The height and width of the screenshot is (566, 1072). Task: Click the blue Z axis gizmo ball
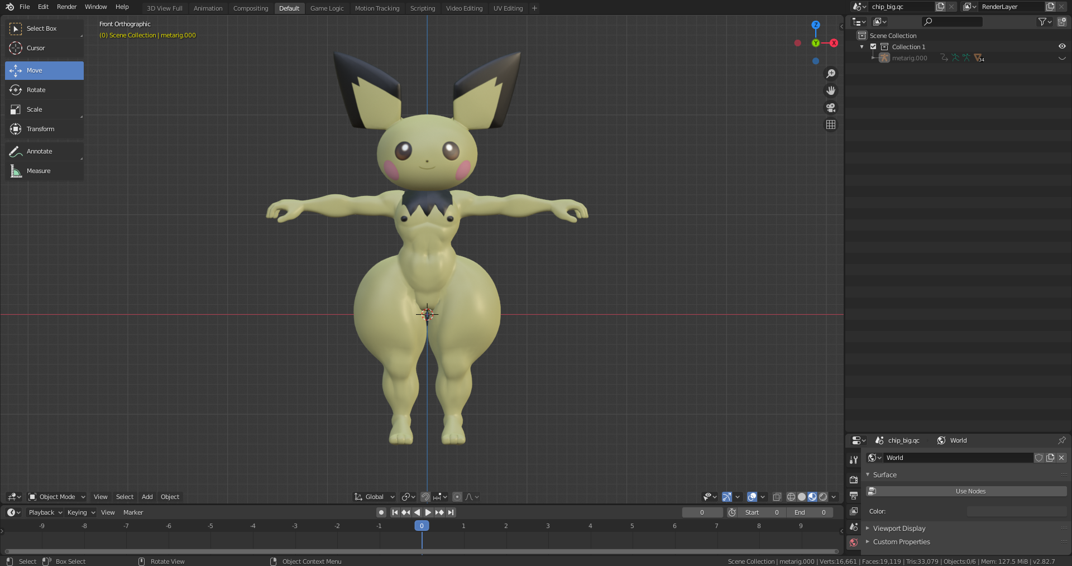point(816,25)
